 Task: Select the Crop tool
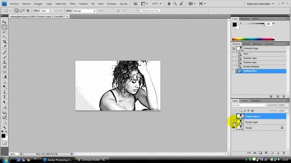[x=4, y=42]
